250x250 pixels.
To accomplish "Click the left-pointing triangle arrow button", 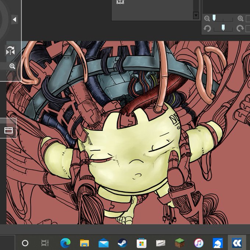I will (x=14, y=19).
